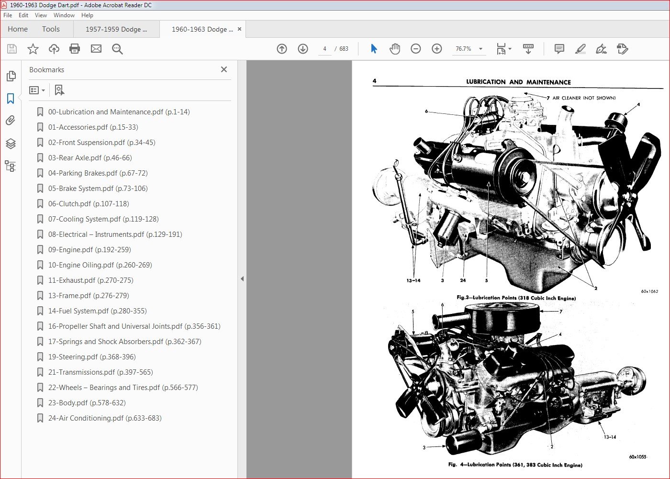Click the scrolling mode keyboard icon
The width and height of the screenshot is (670, 479).
528,49
